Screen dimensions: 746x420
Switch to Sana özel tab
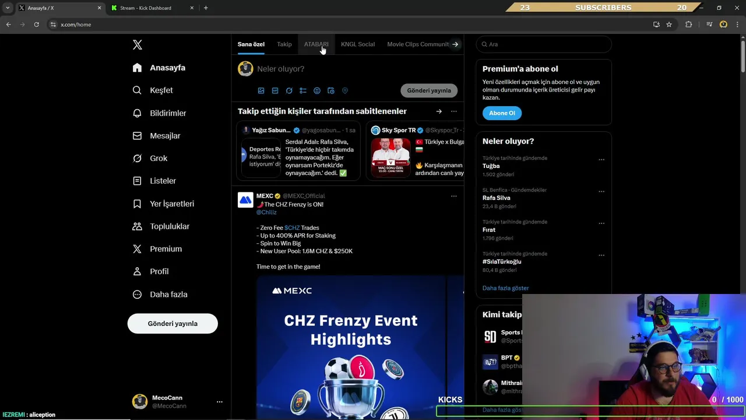pos(251,44)
